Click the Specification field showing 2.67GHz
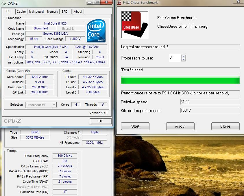Screen dimensions: 244x196 (66, 47)
